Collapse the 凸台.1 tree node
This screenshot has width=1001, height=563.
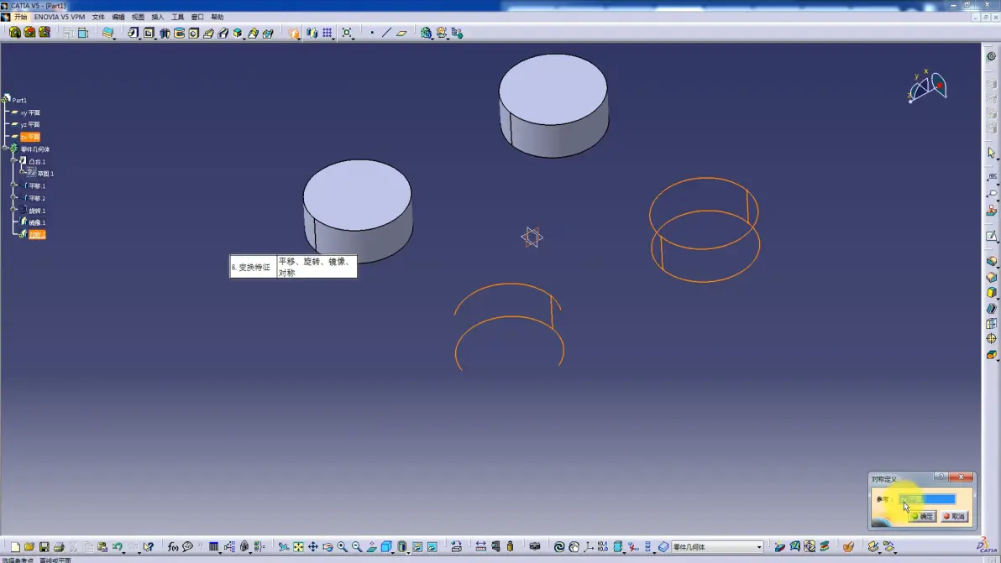point(13,160)
